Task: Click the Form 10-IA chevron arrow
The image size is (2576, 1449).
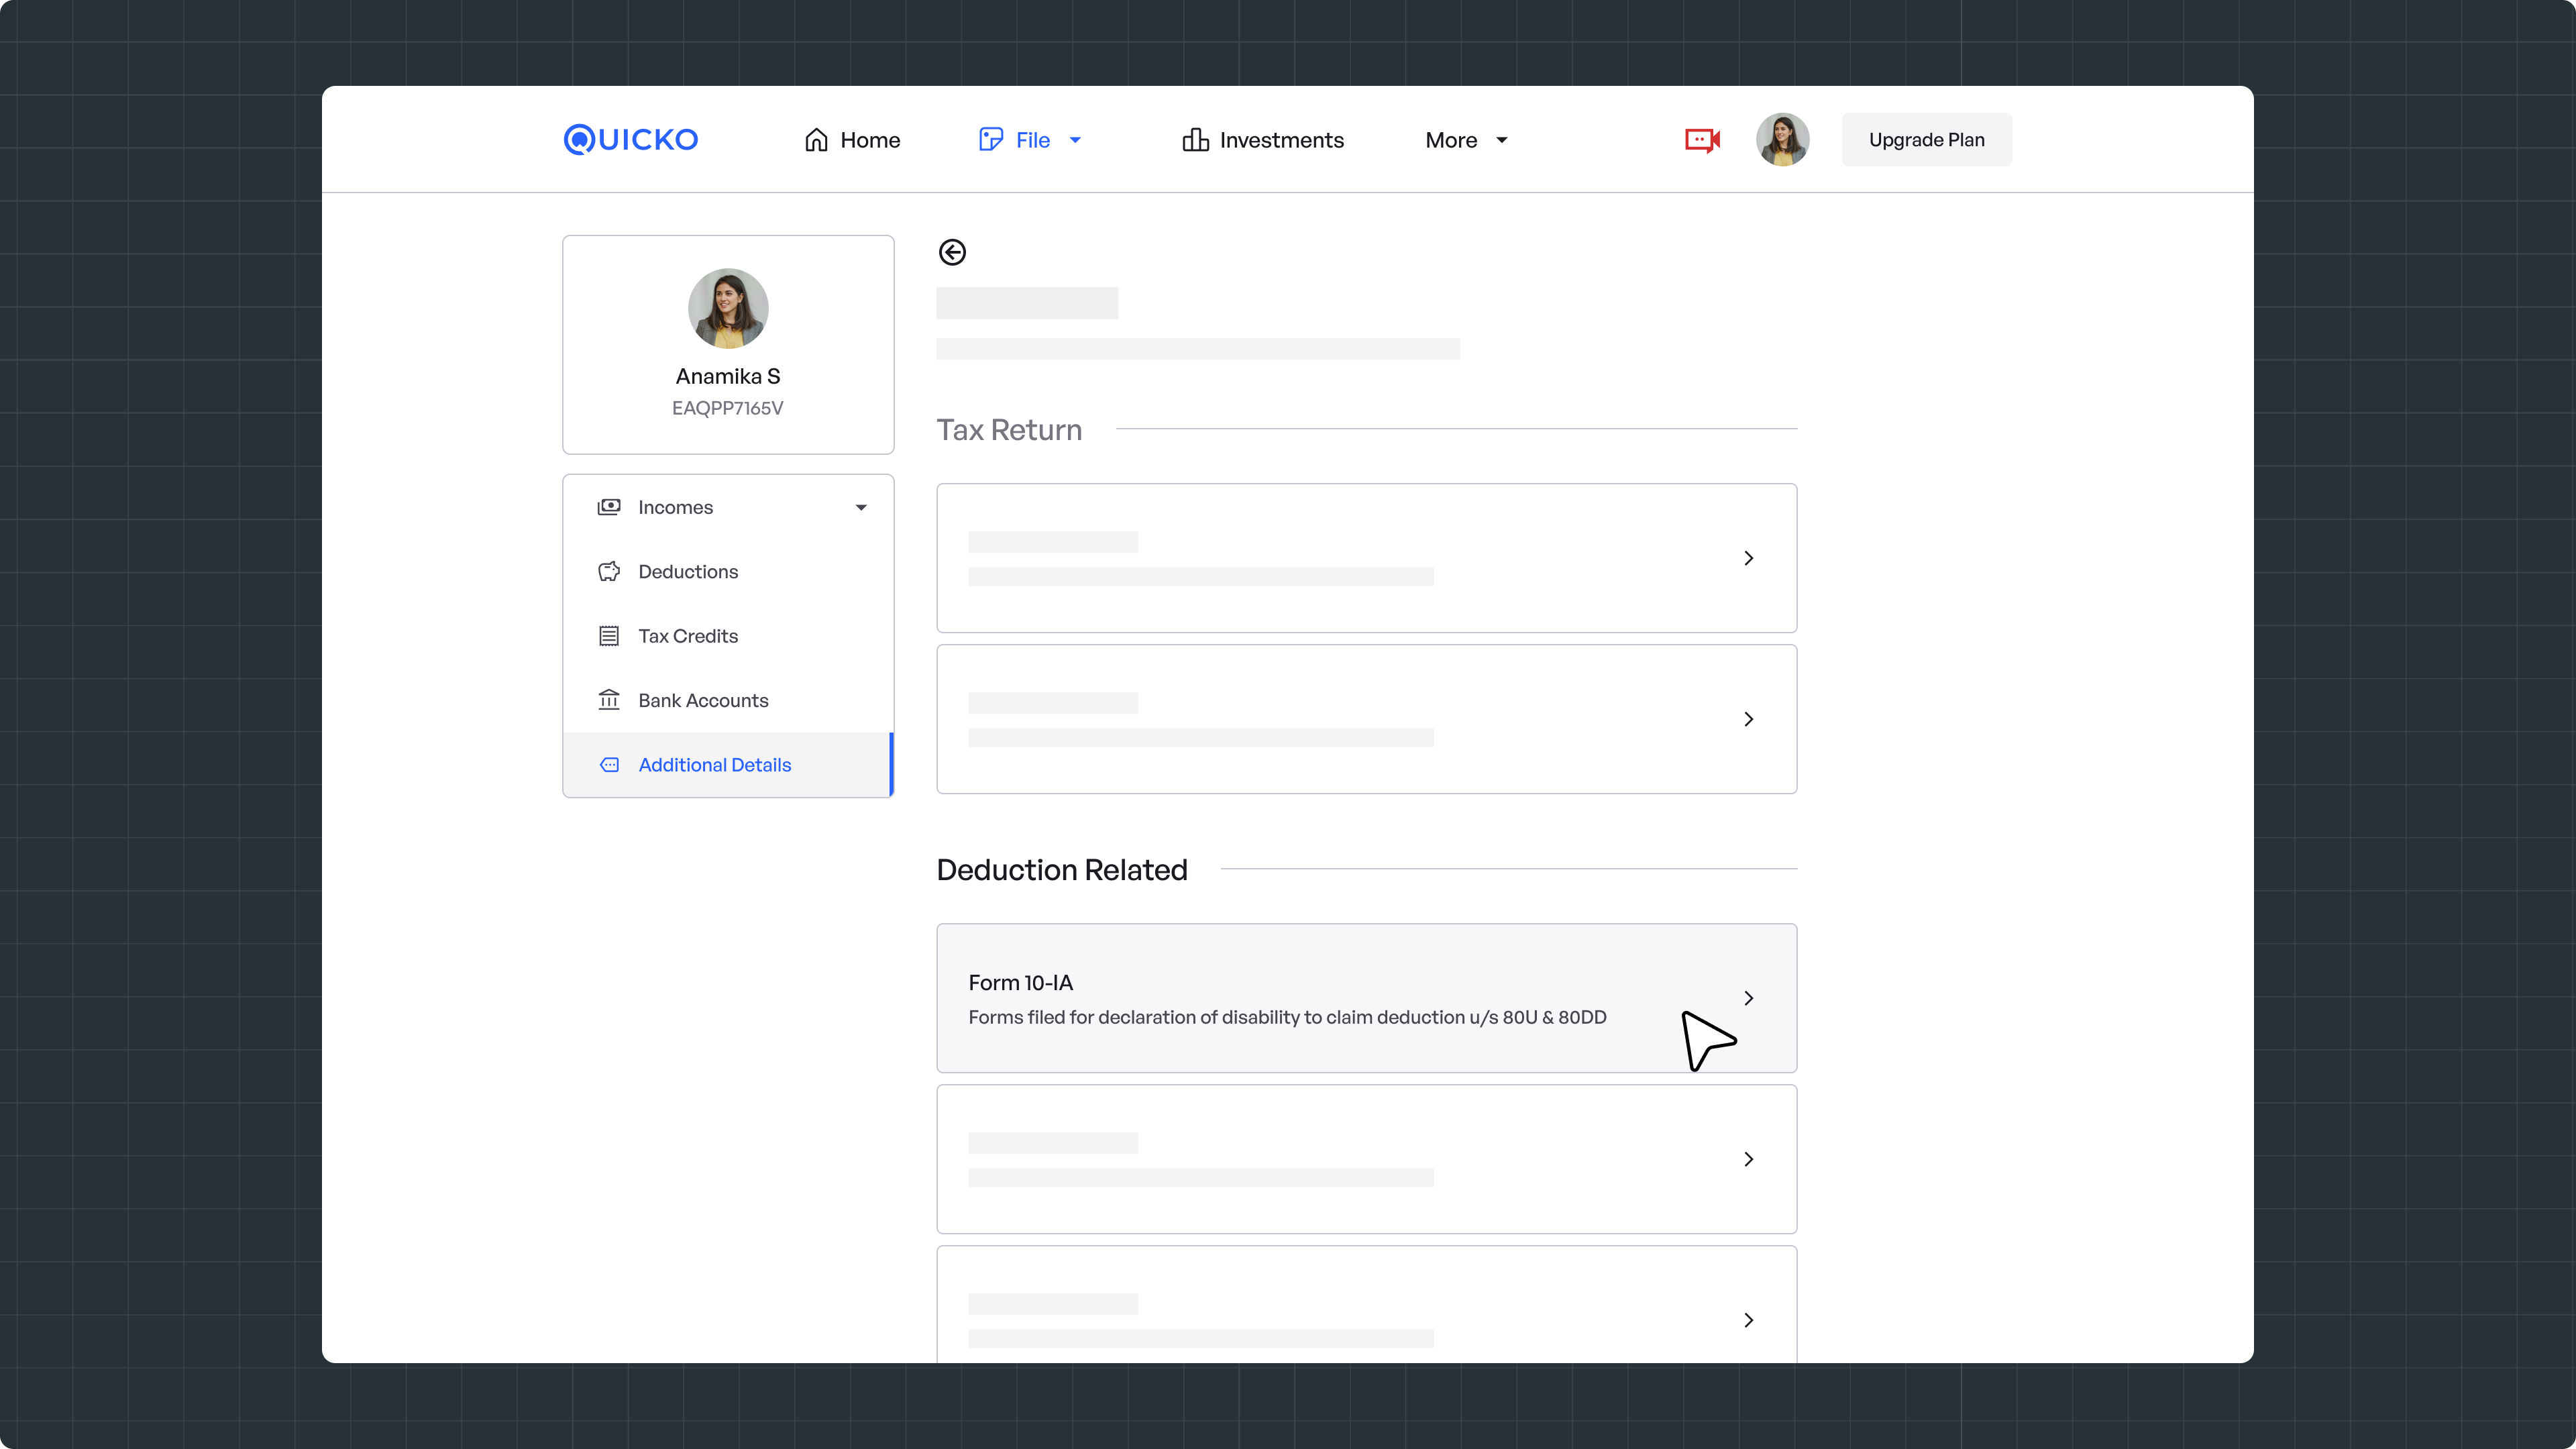Action: (1748, 998)
